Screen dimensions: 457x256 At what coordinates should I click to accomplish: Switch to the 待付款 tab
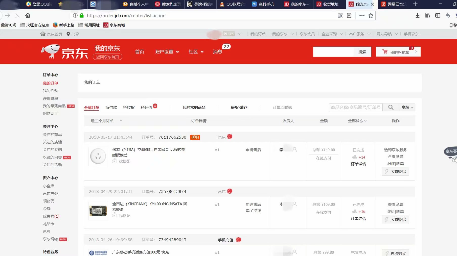click(x=111, y=107)
